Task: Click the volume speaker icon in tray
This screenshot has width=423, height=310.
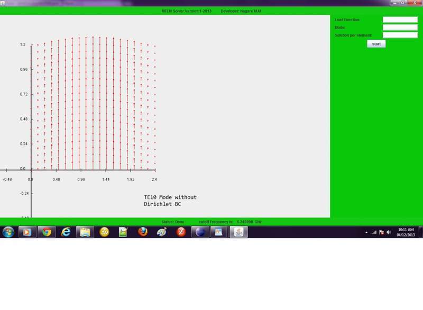Action: click(x=389, y=232)
